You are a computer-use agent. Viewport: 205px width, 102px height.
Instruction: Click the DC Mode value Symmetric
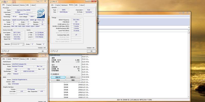(89, 12)
